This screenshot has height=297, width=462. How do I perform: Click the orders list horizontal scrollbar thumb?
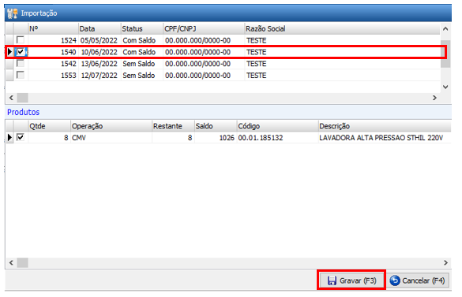(x=22, y=98)
